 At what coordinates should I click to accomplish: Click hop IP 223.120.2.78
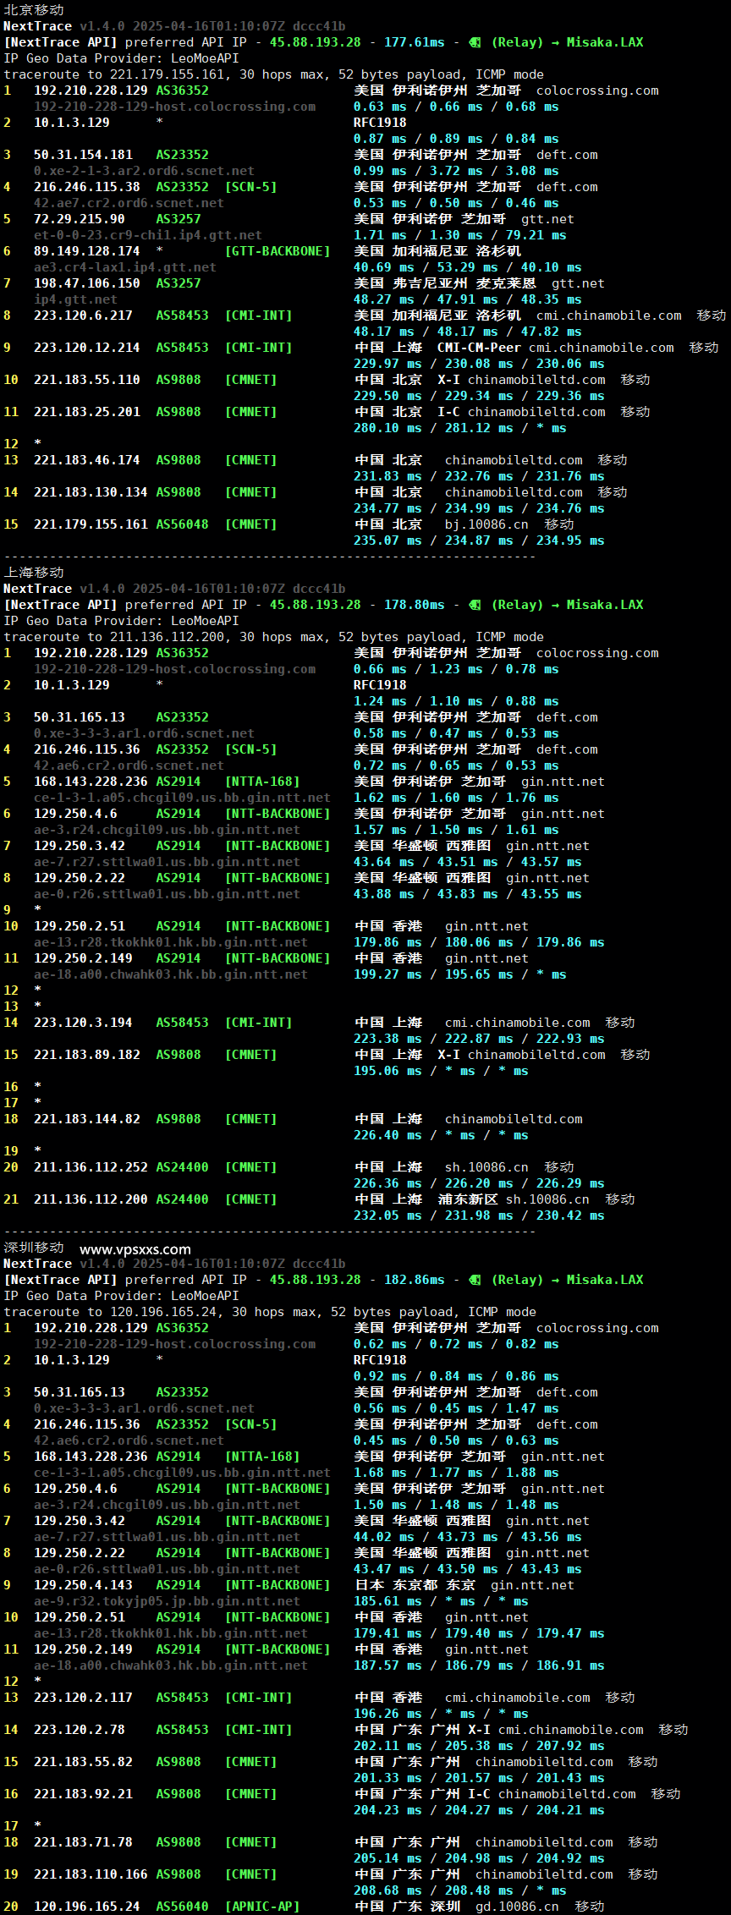click(80, 1730)
